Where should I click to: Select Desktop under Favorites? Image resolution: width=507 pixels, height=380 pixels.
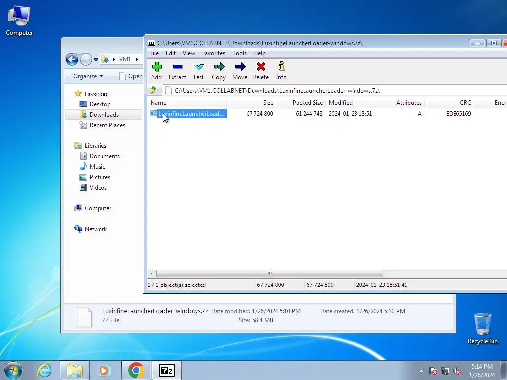(x=100, y=104)
